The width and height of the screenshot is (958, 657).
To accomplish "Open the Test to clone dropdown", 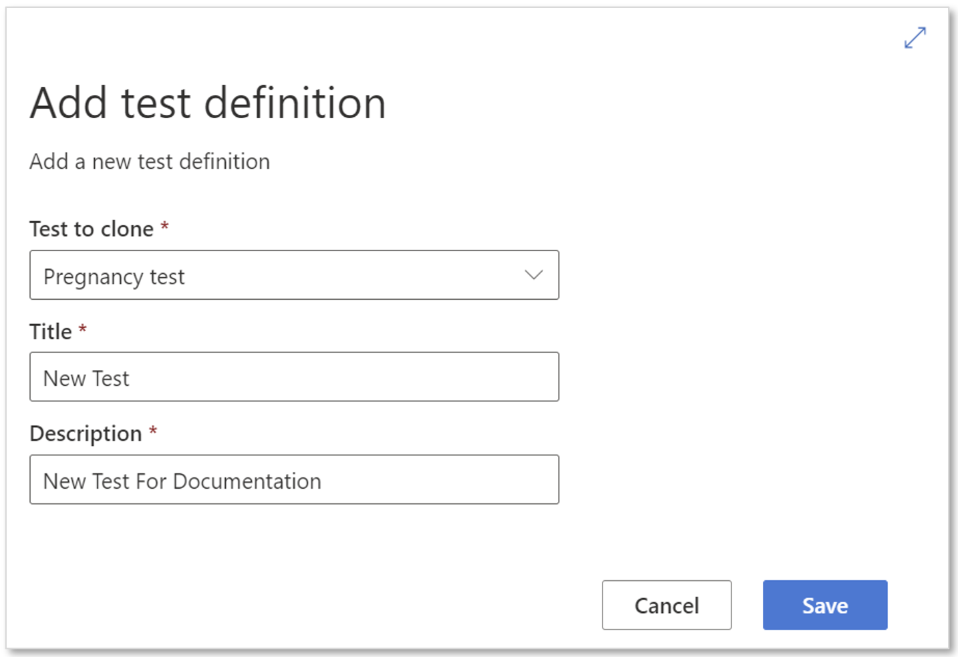I will (x=294, y=275).
